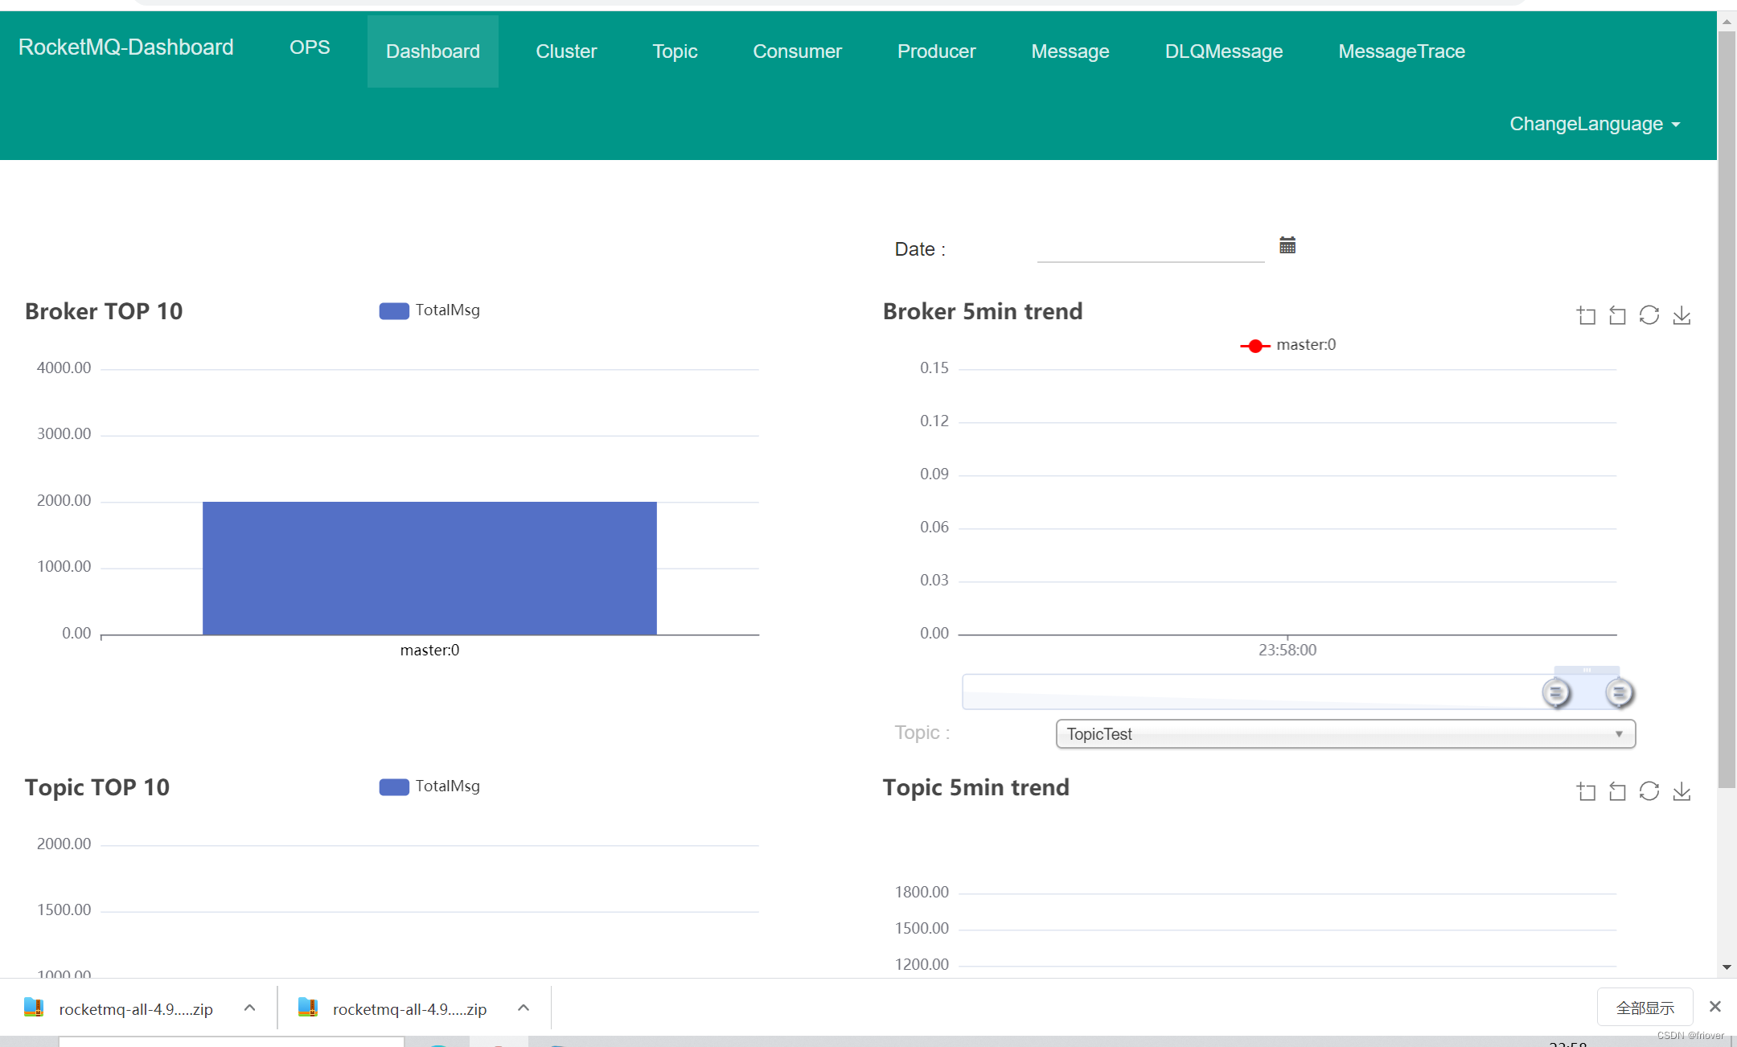1737x1047 pixels.
Task: Open the TopicTest topic select box
Action: [x=1345, y=733]
